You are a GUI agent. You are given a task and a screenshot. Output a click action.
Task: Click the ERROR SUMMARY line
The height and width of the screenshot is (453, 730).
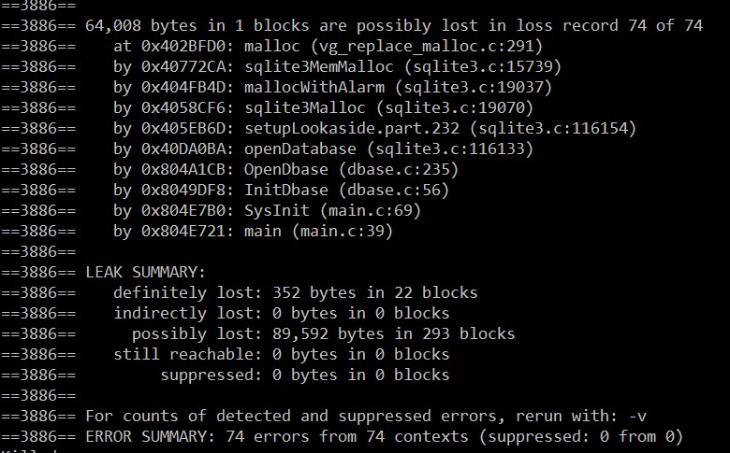(384, 436)
